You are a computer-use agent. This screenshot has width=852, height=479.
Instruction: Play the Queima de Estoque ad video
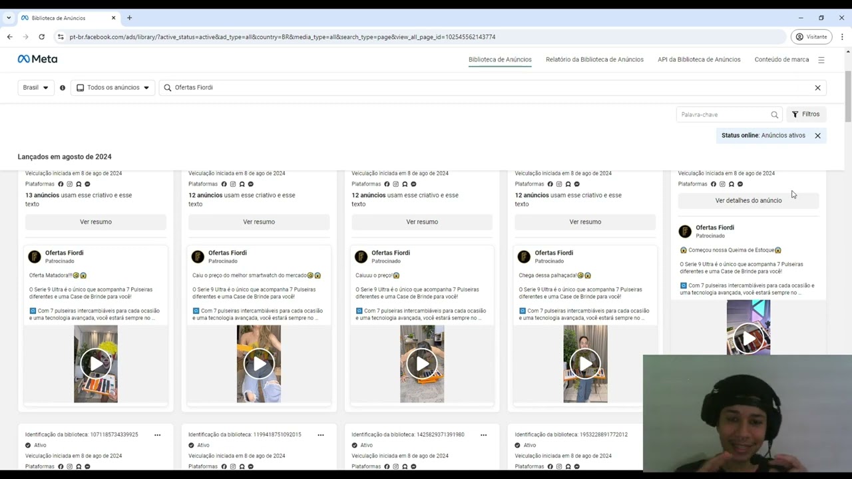(748, 338)
